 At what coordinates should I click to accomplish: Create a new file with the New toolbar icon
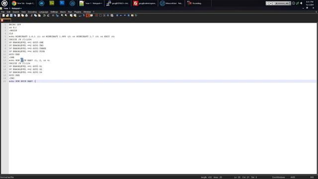[3, 15]
